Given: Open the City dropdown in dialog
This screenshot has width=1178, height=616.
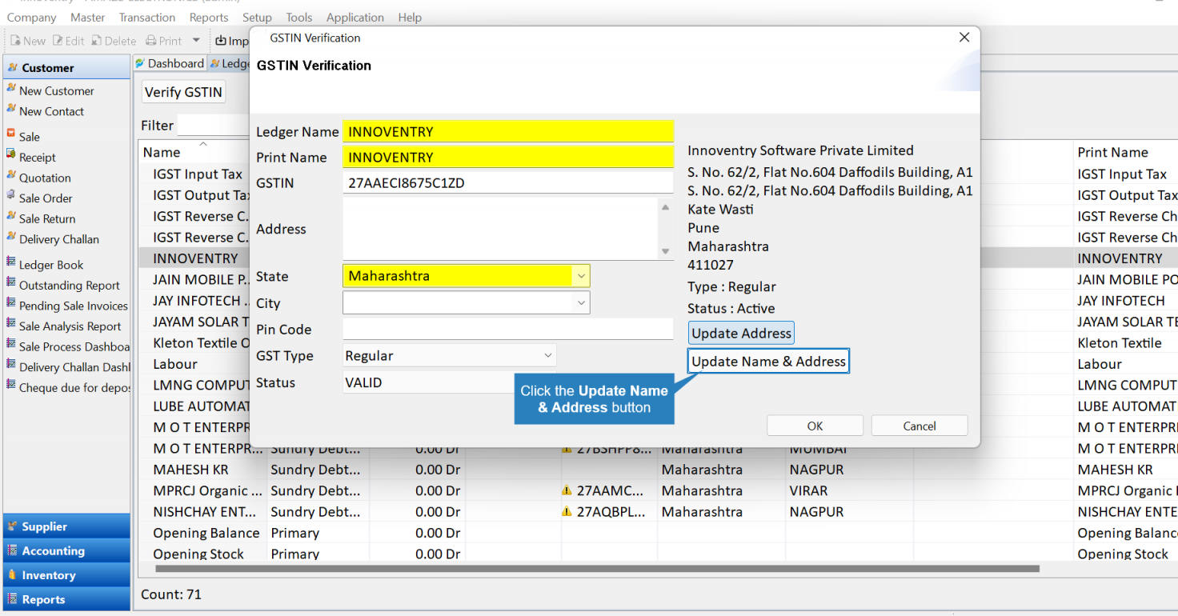Looking at the screenshot, I should pos(580,303).
